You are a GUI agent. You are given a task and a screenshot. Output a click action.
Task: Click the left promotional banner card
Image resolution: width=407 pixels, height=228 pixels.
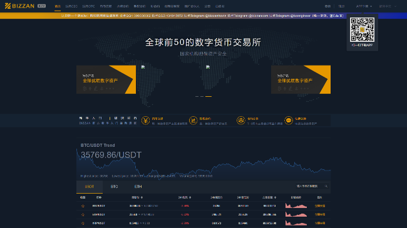click(x=106, y=79)
